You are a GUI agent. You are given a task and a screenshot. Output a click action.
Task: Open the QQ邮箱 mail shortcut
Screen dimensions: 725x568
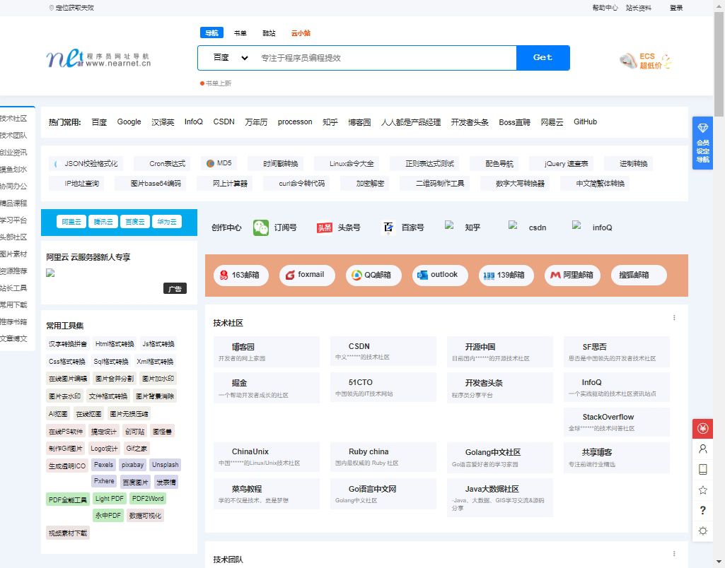[x=373, y=276]
